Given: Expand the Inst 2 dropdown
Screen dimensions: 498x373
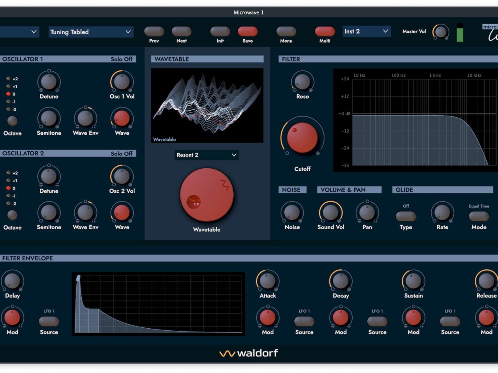Looking at the screenshot, I should [x=367, y=31].
